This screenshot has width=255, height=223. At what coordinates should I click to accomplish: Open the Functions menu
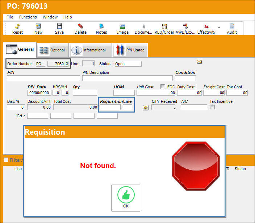(x=28, y=17)
